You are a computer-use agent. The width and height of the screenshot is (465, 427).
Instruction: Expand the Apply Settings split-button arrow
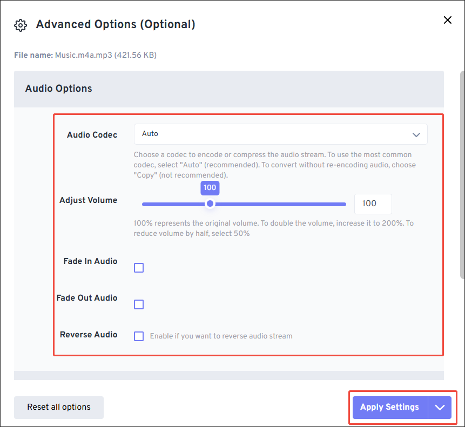tap(440, 407)
